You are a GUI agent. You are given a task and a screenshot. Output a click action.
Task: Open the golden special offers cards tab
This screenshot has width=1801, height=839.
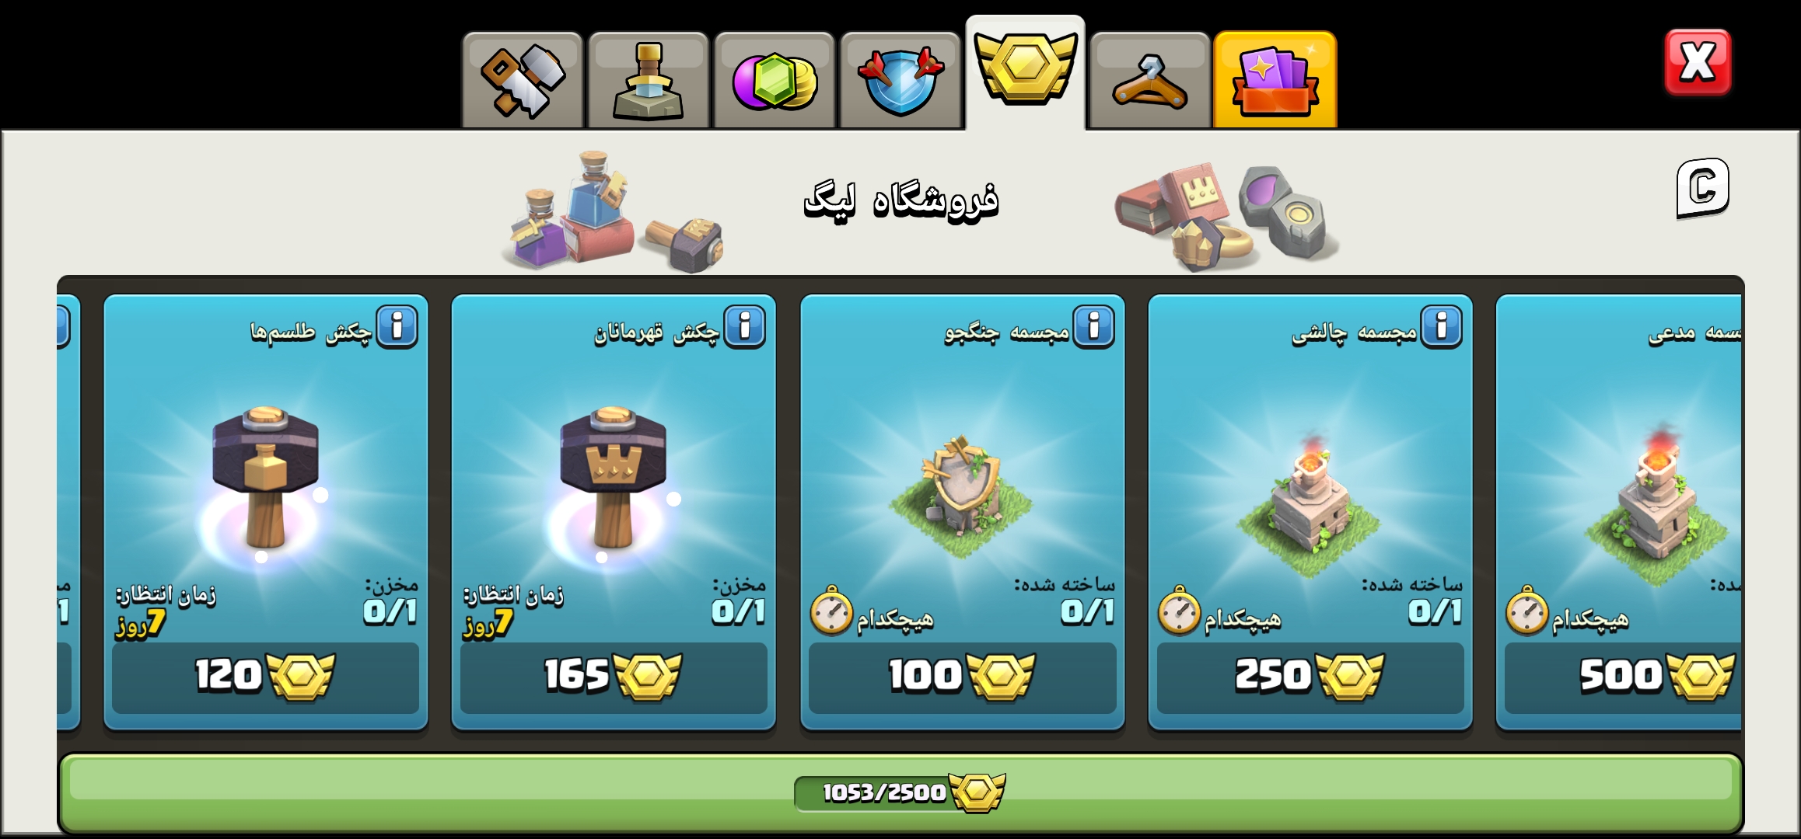coord(1275,80)
